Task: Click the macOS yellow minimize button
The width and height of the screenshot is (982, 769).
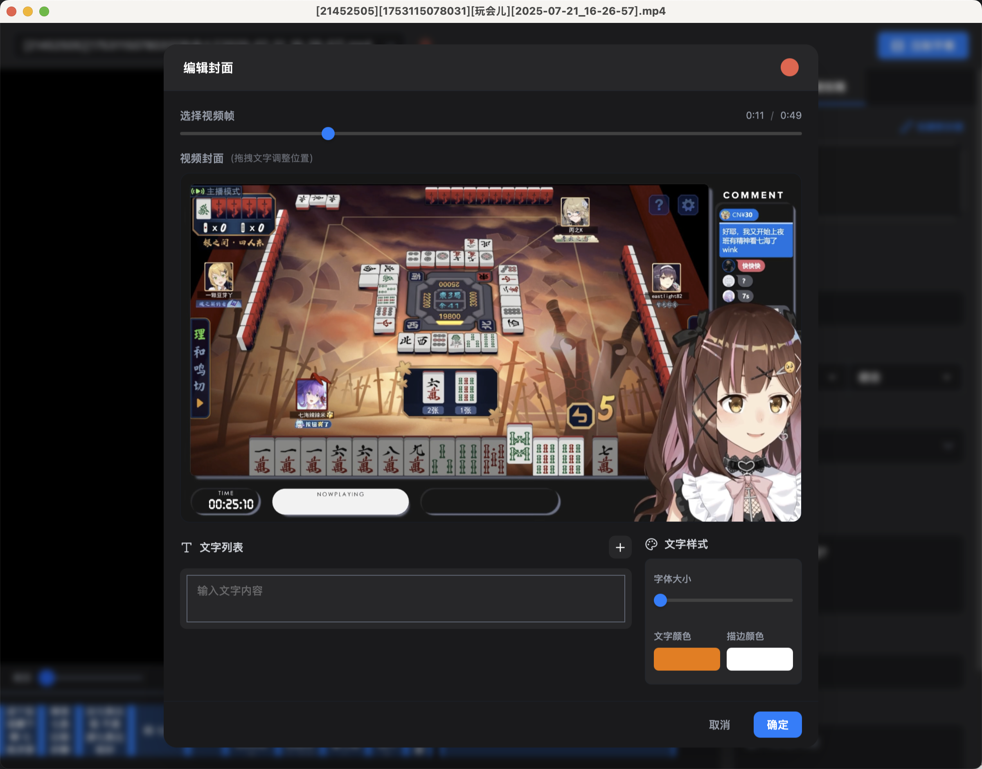Action: (x=28, y=11)
